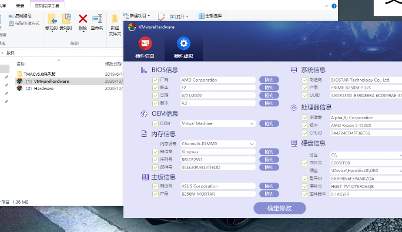Edit the AMD Corporation BIOS vendor field
The height and width of the screenshot is (232, 402).
(x=218, y=80)
